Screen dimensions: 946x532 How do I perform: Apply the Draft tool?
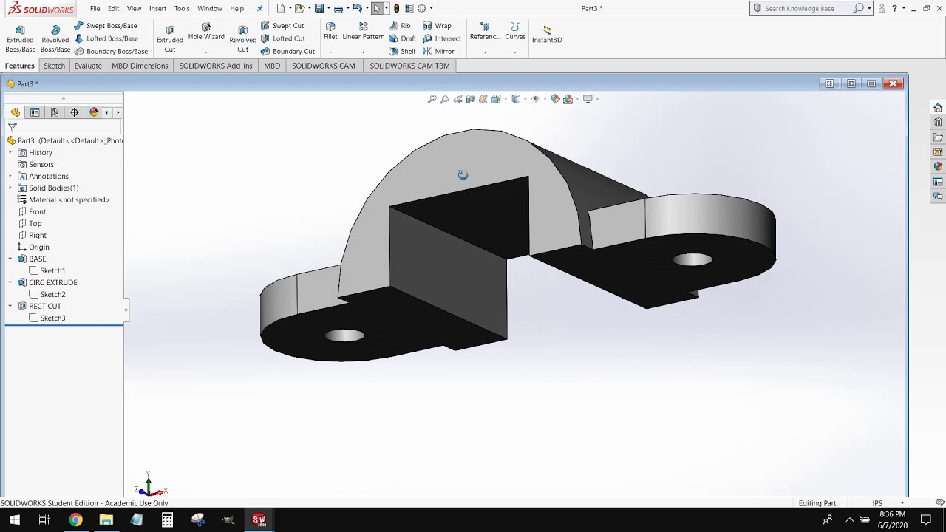tap(403, 38)
